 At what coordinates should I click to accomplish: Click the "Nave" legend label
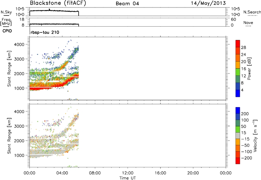point(248,23)
